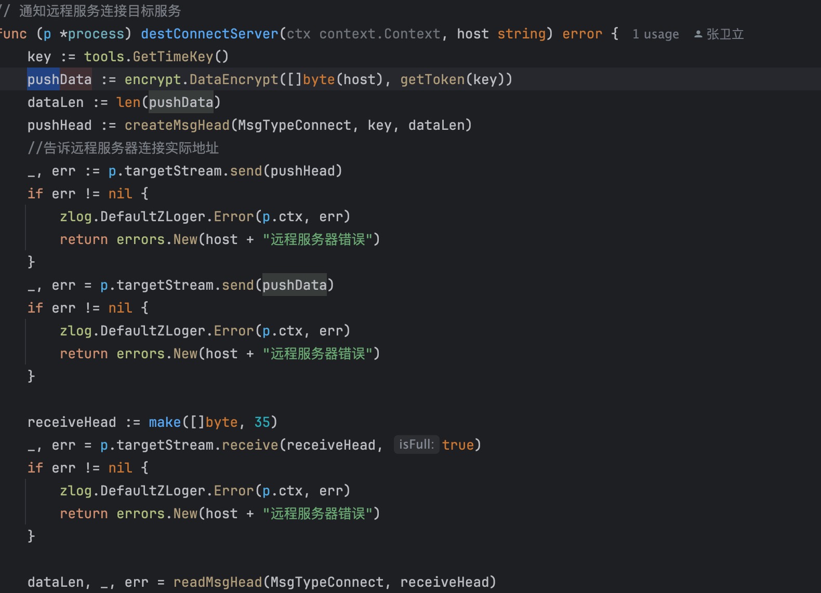The width and height of the screenshot is (821, 593).
Task: Click the receiveHead variable declaration
Action: click(72, 422)
